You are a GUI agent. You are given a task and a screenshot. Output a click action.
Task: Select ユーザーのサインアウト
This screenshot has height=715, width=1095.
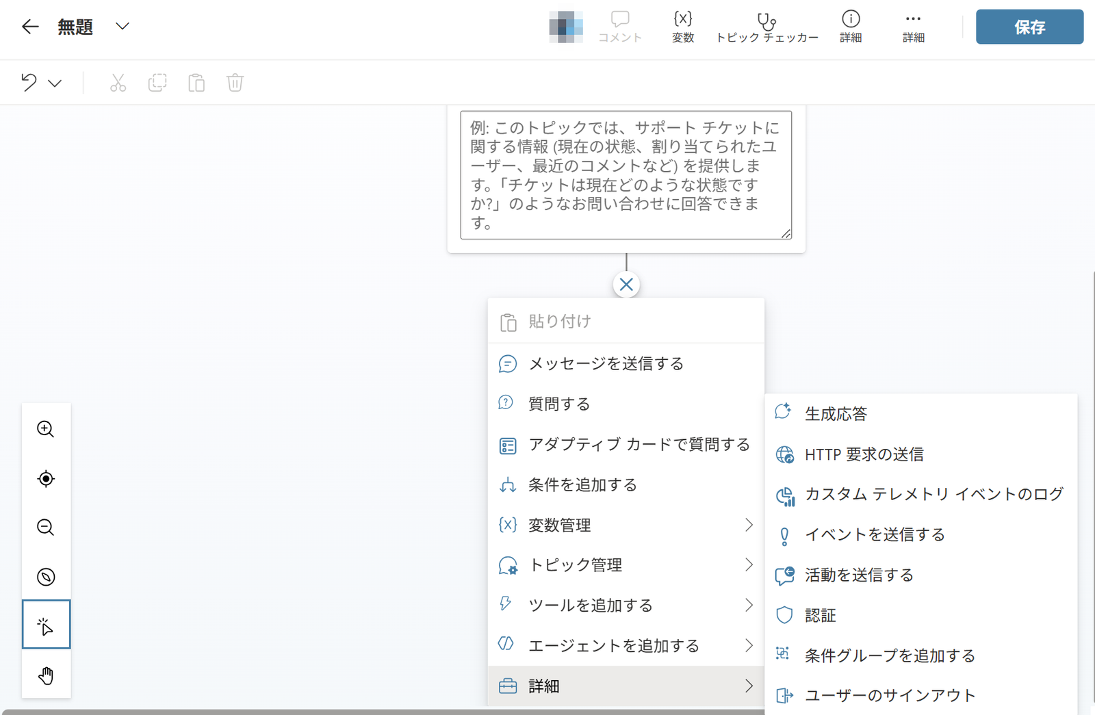[x=921, y=696]
